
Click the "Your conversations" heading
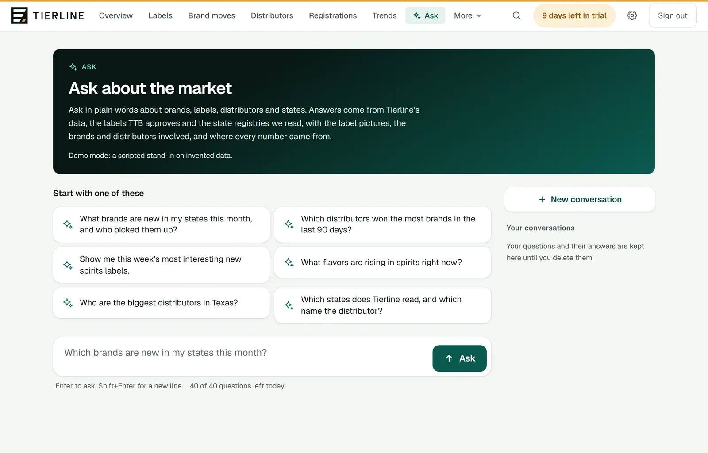pyautogui.click(x=541, y=228)
